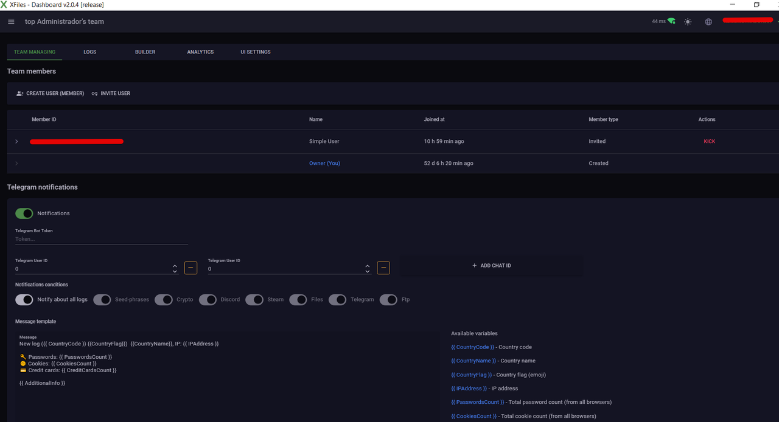Increase the first Telegram User ID value
Image resolution: width=779 pixels, height=422 pixels.
tap(175, 265)
